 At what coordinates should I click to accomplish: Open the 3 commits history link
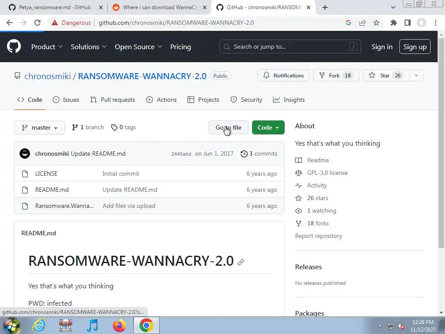pyautogui.click(x=259, y=154)
